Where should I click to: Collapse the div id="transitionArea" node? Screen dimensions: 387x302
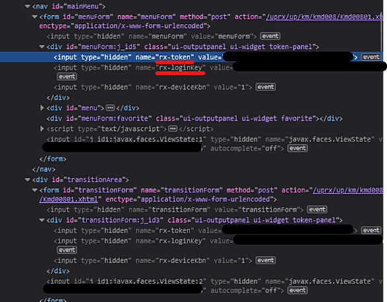(x=27, y=180)
